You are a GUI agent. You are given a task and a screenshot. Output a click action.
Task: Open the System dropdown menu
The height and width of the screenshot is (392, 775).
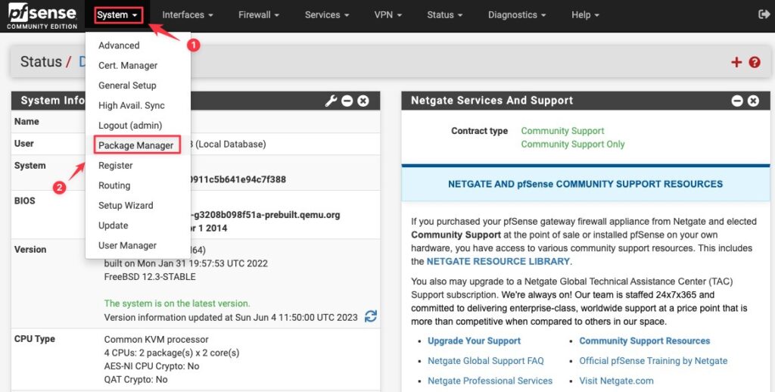coord(117,15)
